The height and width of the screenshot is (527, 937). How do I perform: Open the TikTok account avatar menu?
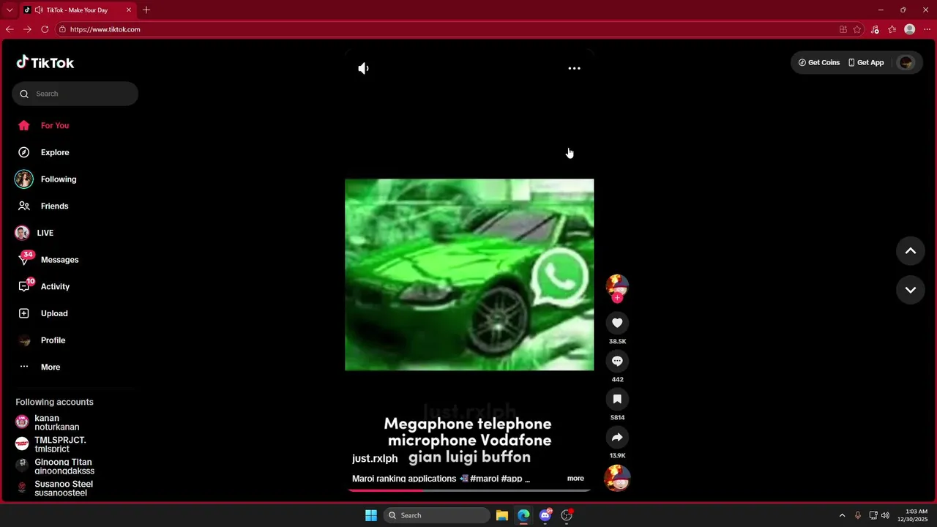(x=906, y=62)
